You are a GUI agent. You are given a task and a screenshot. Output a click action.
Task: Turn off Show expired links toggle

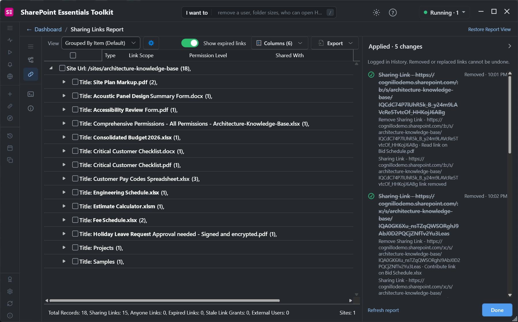[x=190, y=43]
